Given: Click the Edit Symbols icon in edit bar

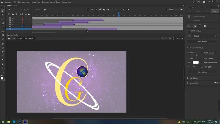Looking at the screenshot, I should click(9, 38).
